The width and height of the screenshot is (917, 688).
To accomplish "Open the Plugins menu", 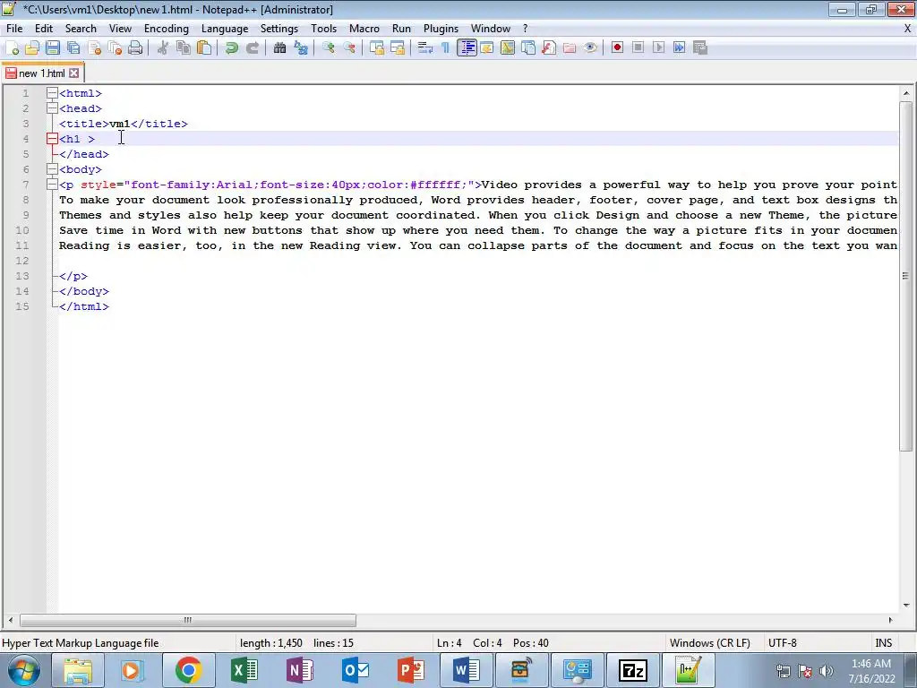I will pos(441,29).
